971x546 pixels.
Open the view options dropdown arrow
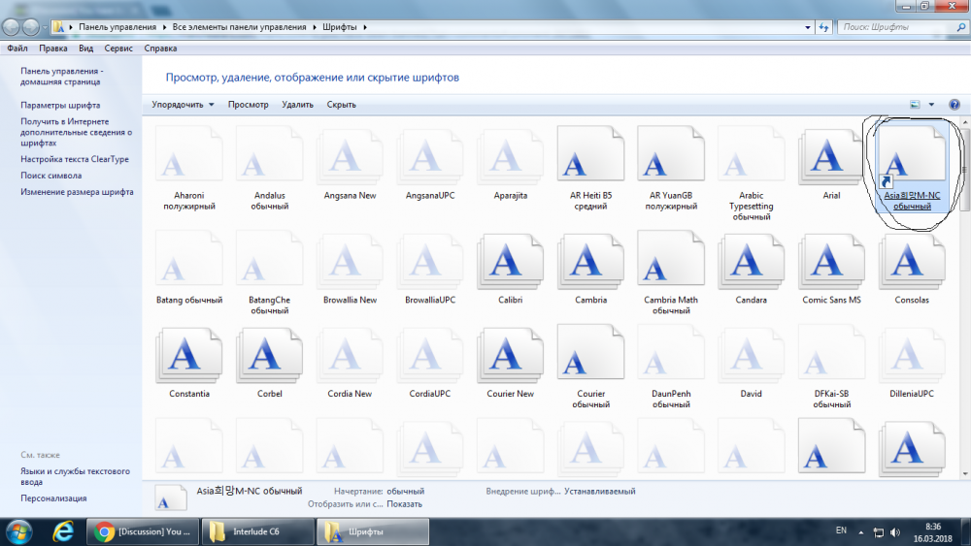931,105
